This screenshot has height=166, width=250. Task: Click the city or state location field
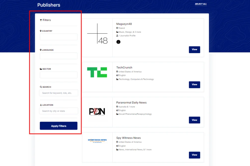[x=58, y=111]
